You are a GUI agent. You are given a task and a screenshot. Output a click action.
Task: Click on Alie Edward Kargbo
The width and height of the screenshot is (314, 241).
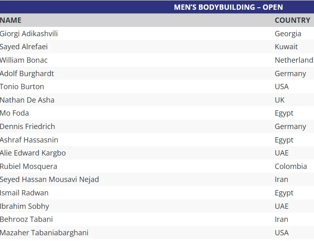tap(33, 153)
